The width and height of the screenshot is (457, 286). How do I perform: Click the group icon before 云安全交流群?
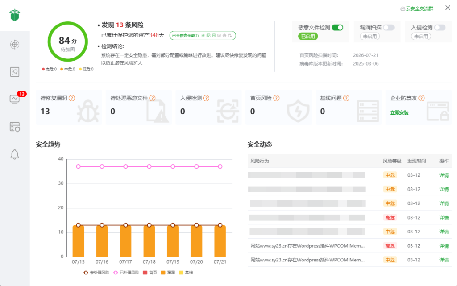click(403, 9)
